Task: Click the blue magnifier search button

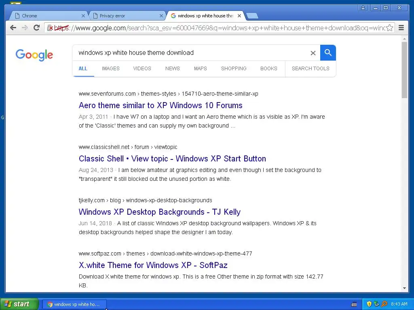Action: coord(328,53)
